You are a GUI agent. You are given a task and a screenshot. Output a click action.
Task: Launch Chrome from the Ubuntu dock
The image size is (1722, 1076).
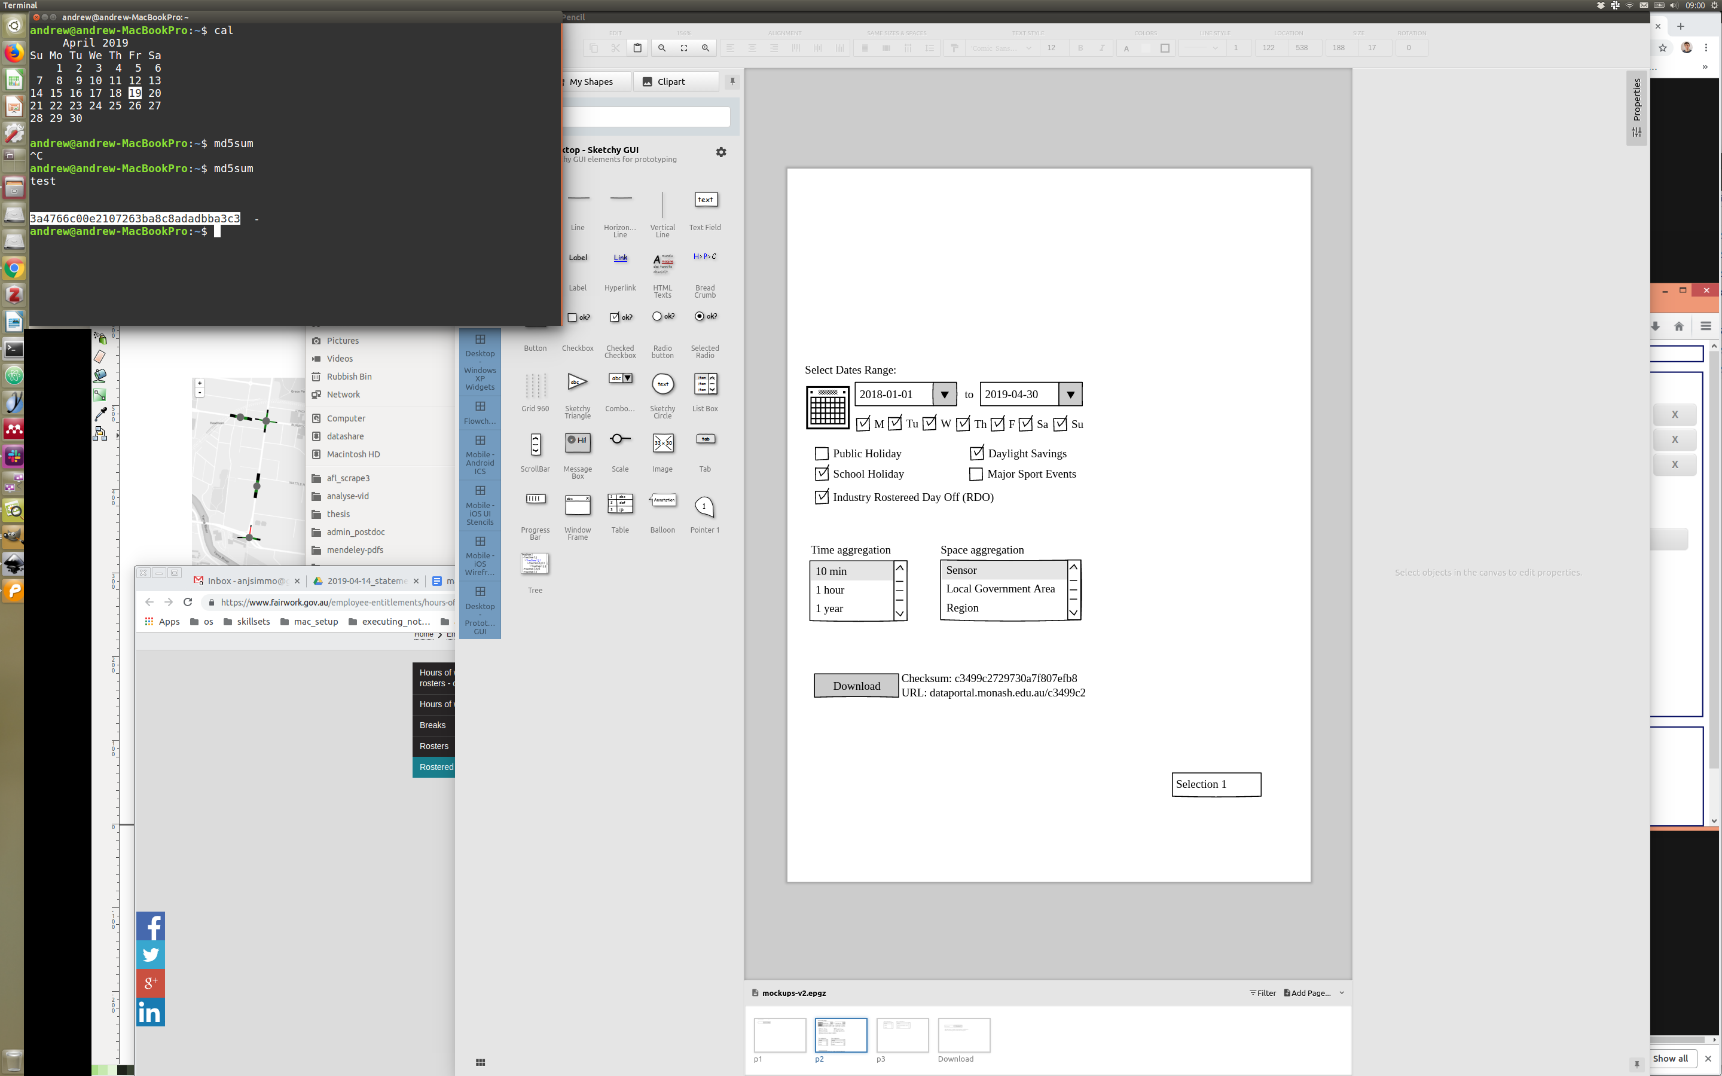[x=14, y=269]
